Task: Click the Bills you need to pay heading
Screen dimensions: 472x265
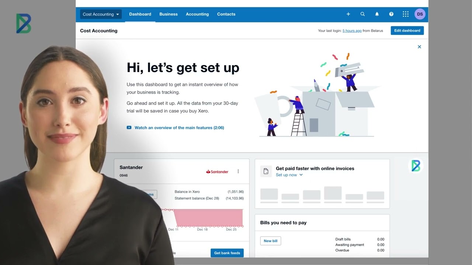Action: [283, 223]
